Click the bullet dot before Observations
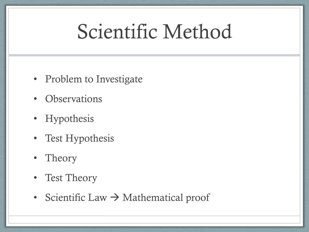The height and width of the screenshot is (232, 309). (x=35, y=99)
